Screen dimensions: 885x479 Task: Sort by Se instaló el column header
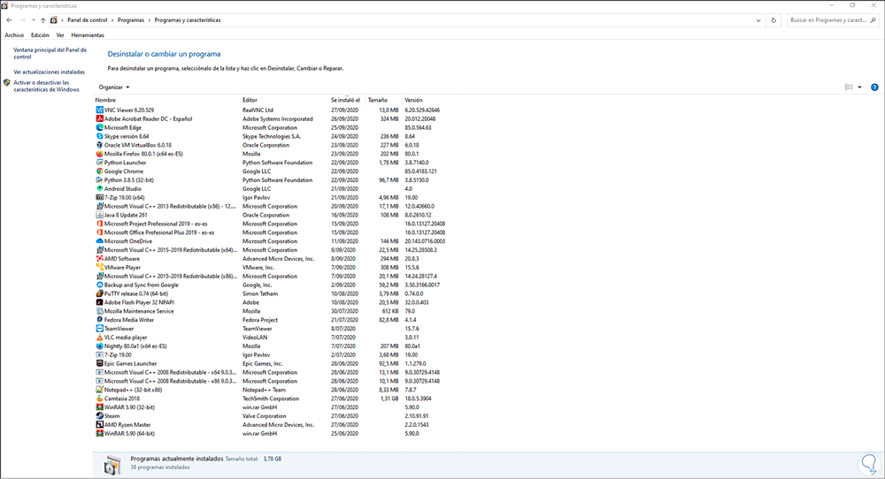[347, 100]
